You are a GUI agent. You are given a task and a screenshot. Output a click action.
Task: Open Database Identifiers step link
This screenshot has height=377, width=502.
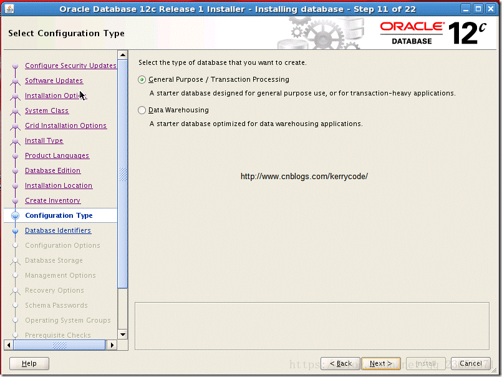58,230
